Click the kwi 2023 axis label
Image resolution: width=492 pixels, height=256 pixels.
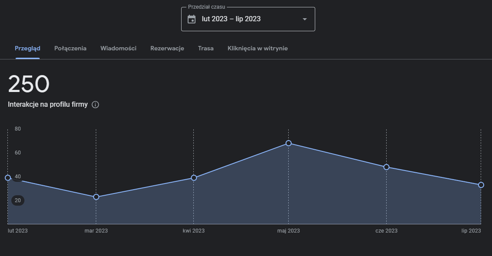(194, 231)
